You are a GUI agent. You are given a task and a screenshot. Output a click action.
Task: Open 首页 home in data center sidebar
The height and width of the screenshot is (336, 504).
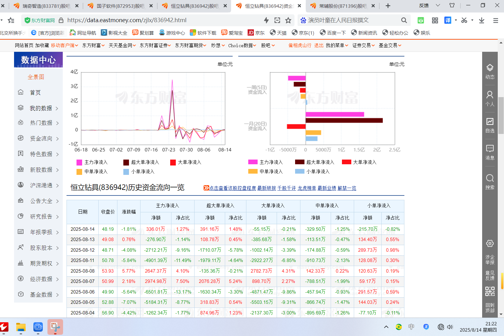pyautogui.click(x=35, y=92)
